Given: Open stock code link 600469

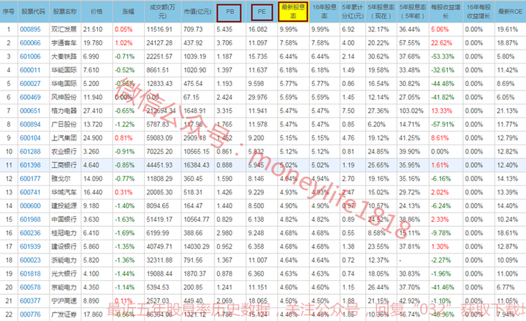Looking at the screenshot, I should [x=30, y=97].
